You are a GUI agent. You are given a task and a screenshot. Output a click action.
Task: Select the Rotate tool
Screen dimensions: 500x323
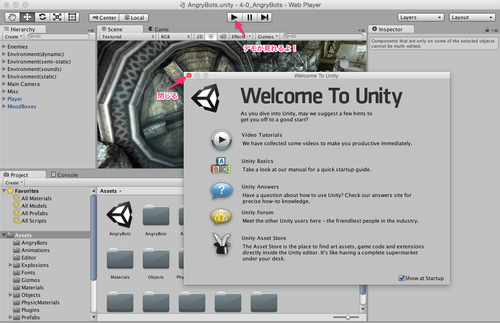(42, 17)
